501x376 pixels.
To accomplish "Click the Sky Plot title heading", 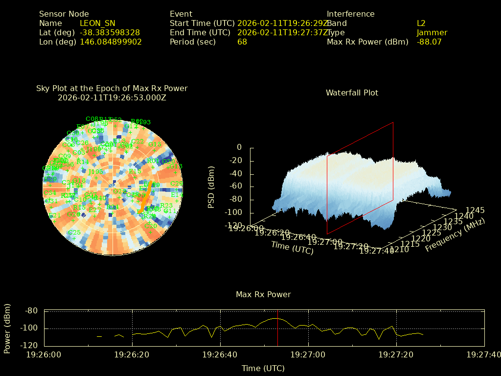I will (112, 89).
